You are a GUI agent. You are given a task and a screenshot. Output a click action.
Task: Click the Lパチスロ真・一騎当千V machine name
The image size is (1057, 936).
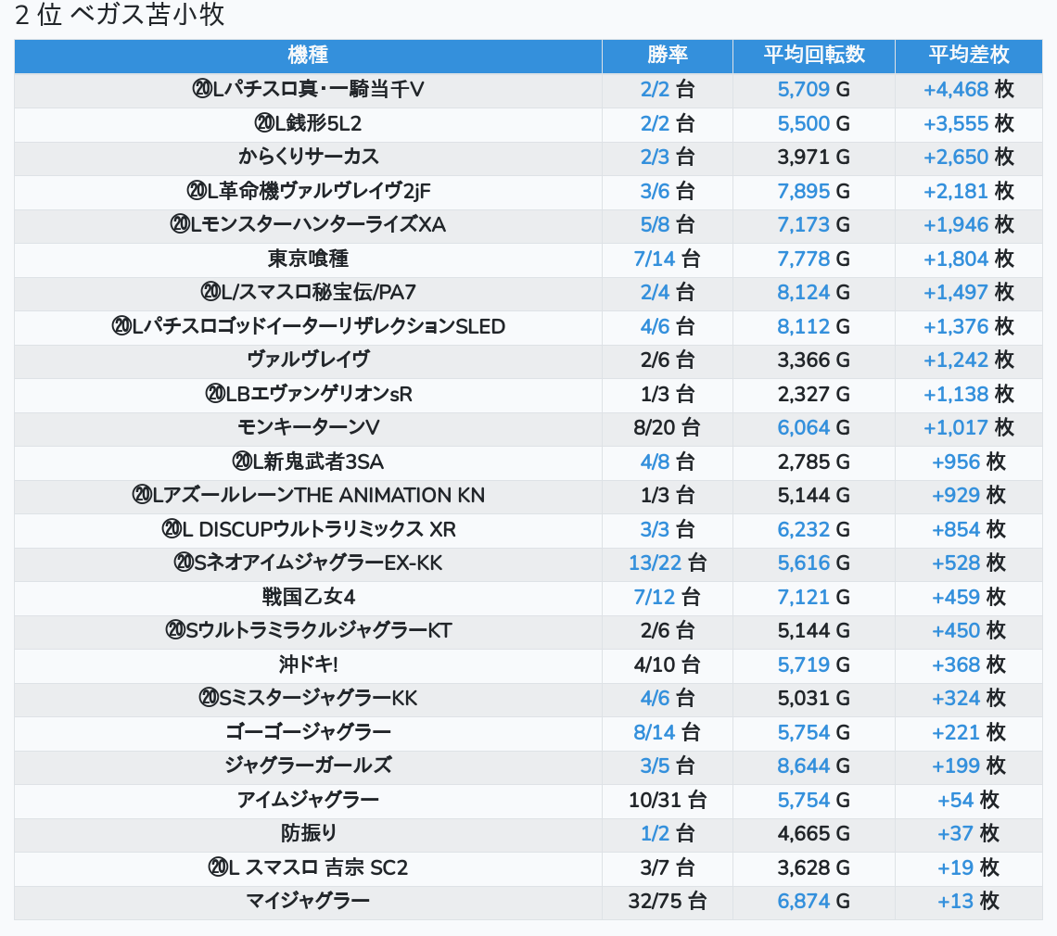coord(308,90)
